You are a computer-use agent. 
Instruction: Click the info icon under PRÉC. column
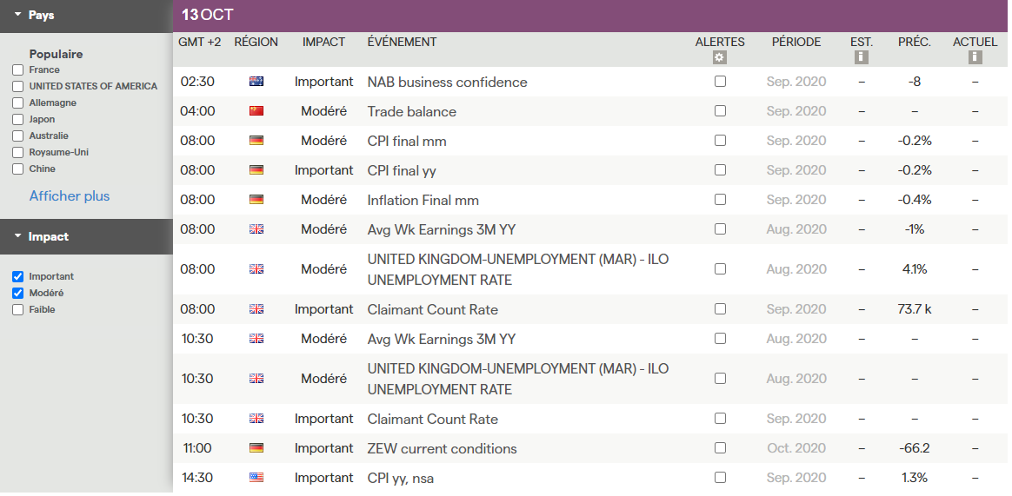click(914, 58)
